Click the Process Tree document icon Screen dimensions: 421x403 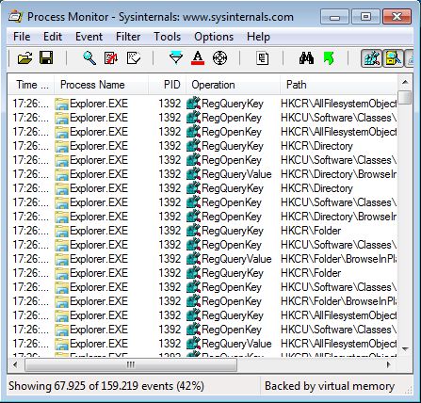pyautogui.click(x=262, y=58)
